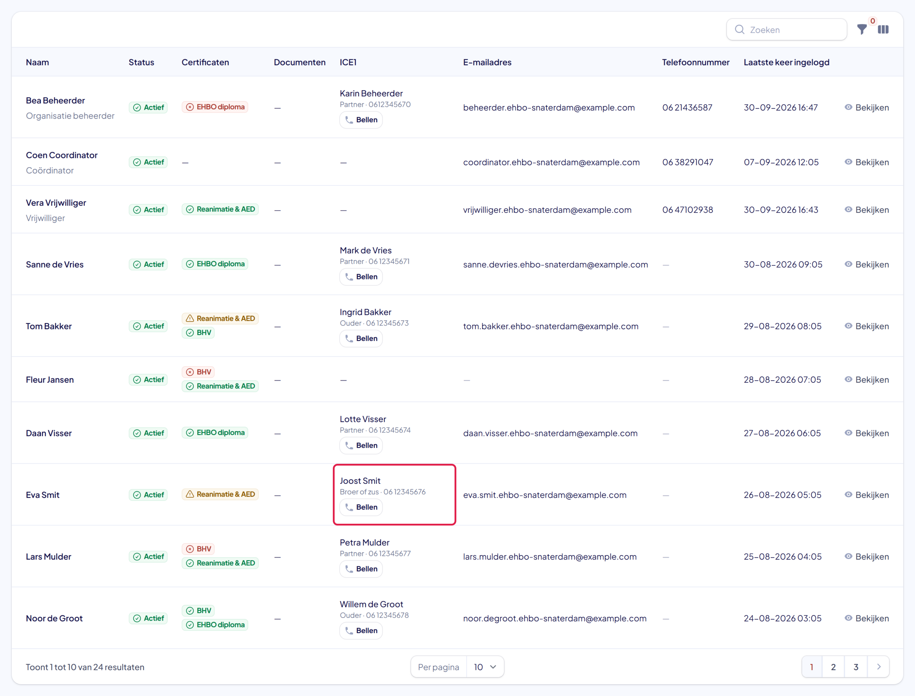
Task: Go to page 2
Action: coord(834,667)
